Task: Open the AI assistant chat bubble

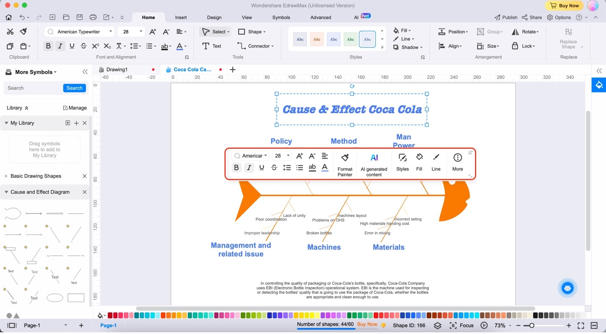Action: tap(567, 288)
